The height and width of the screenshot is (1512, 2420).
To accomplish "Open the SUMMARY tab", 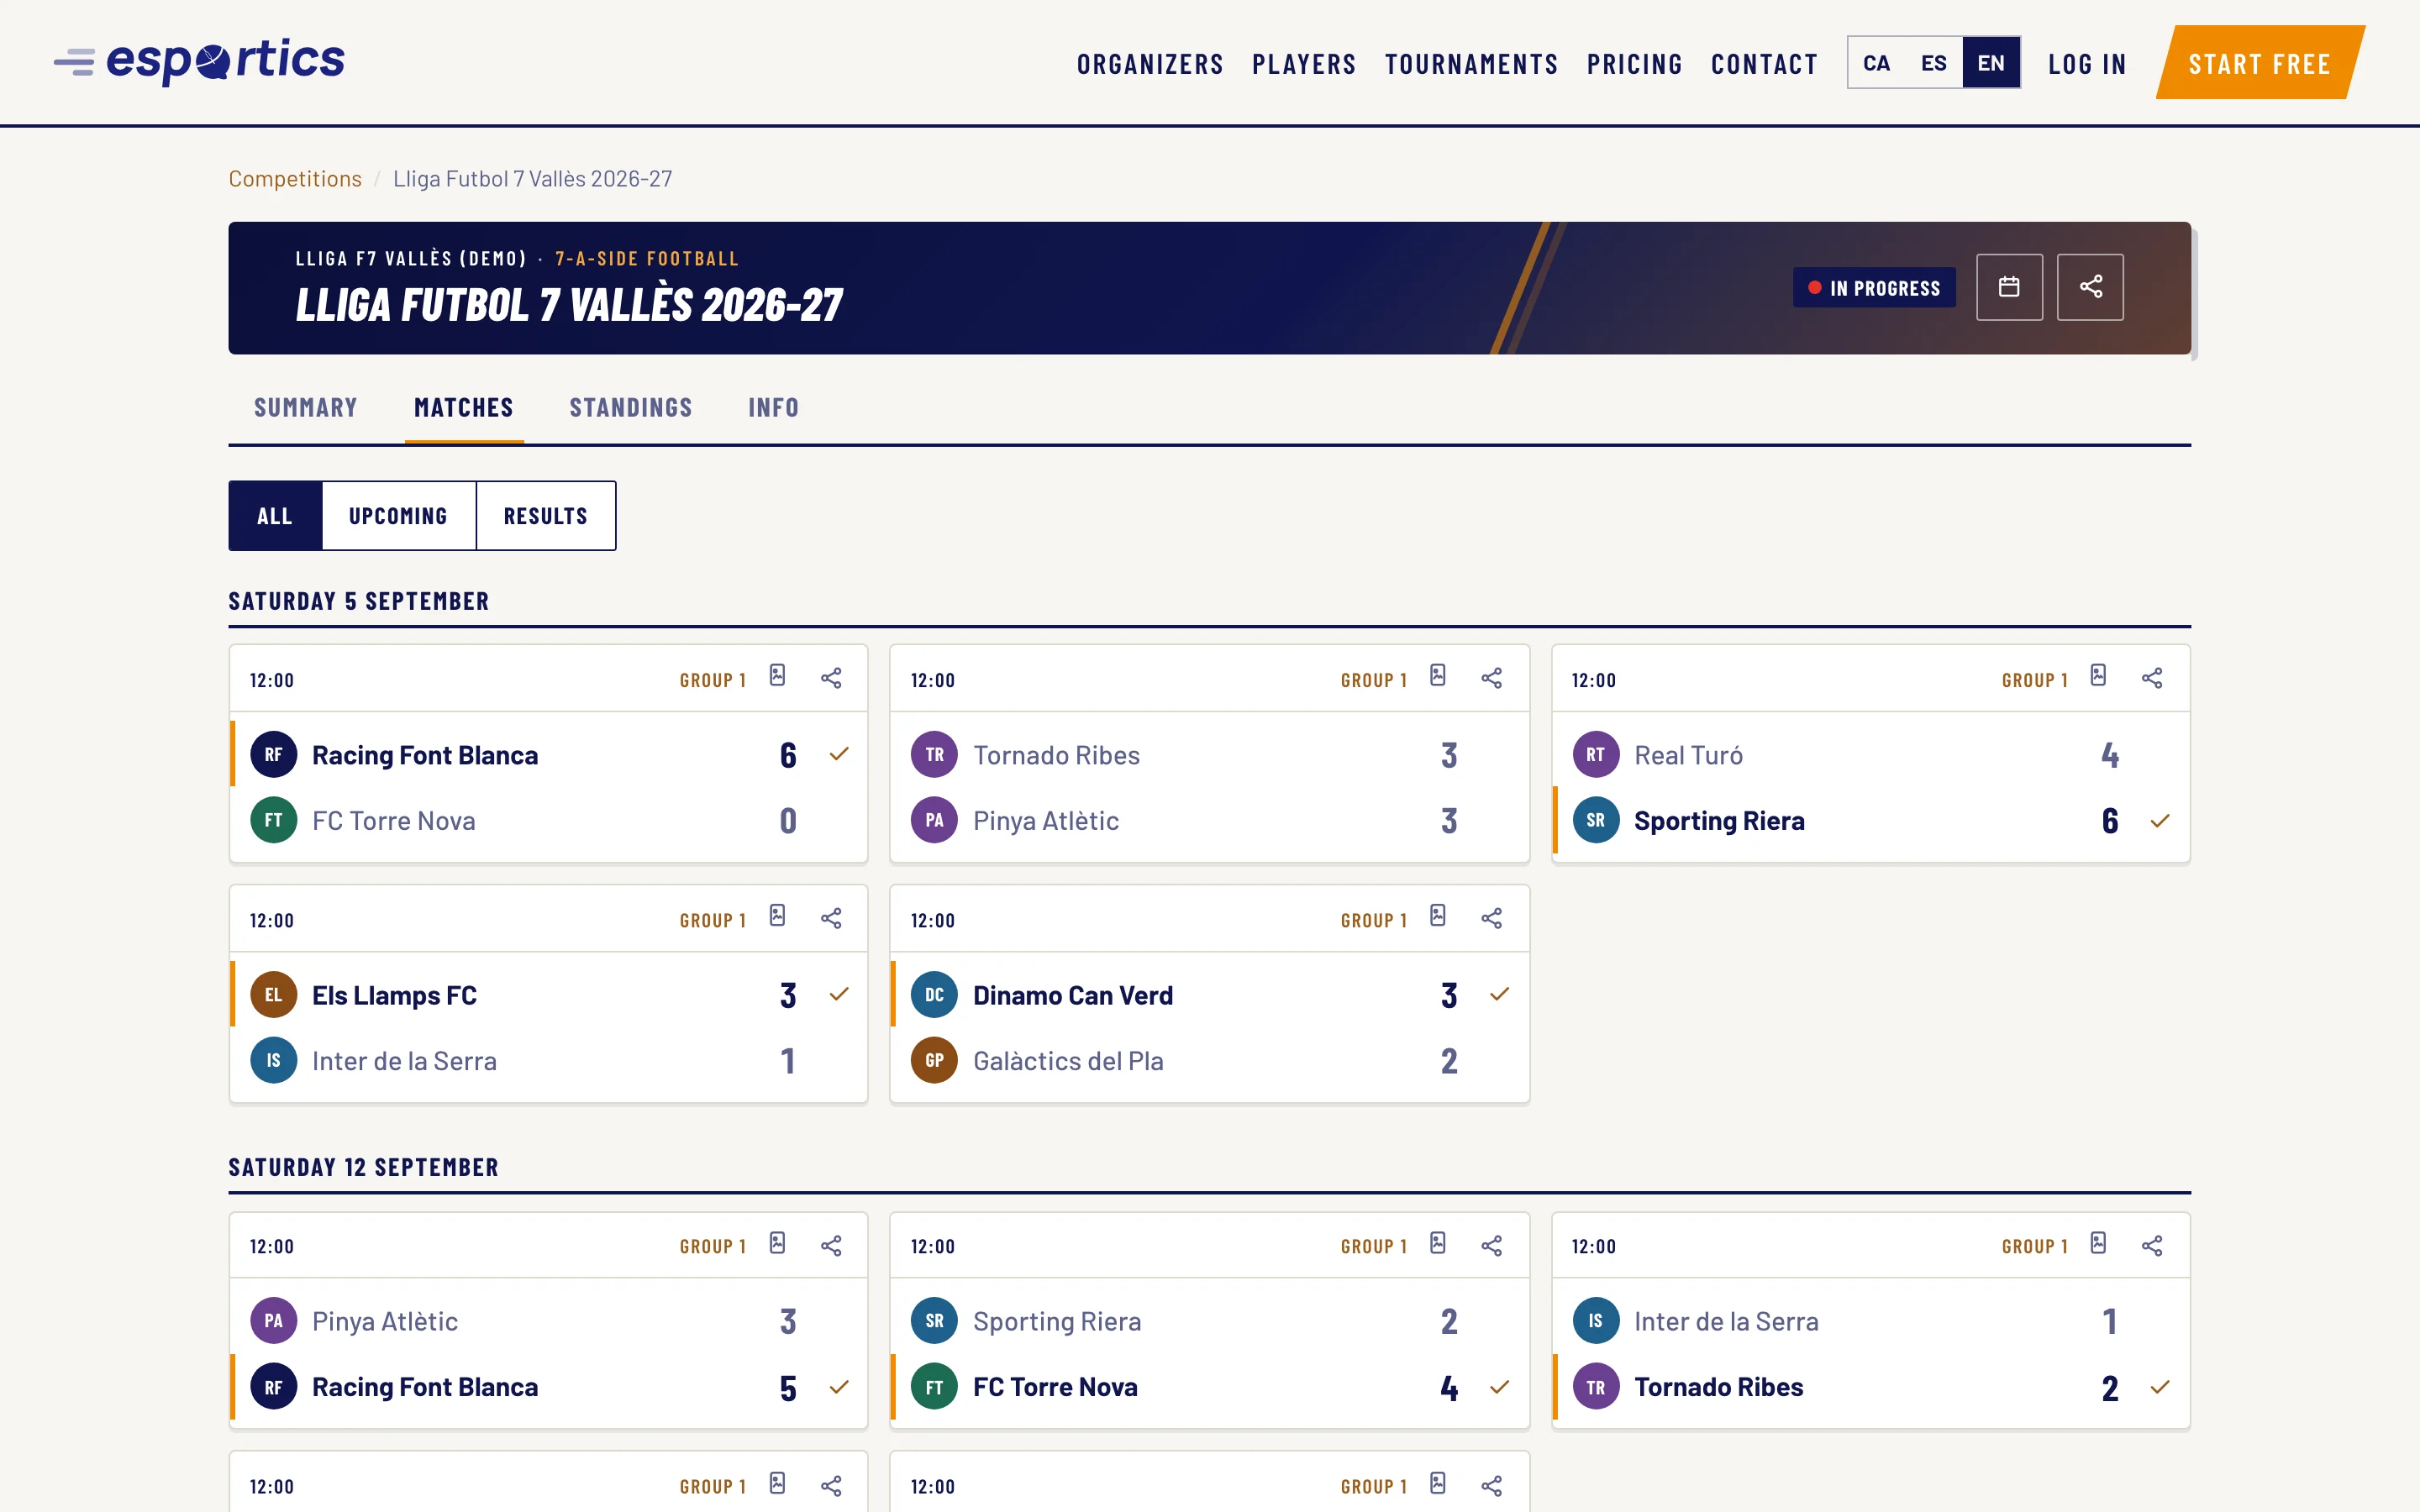I will point(306,408).
